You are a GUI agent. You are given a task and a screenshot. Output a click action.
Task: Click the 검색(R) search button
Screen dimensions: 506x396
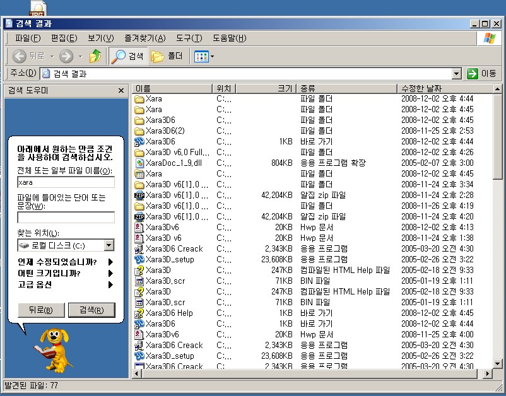(91, 310)
